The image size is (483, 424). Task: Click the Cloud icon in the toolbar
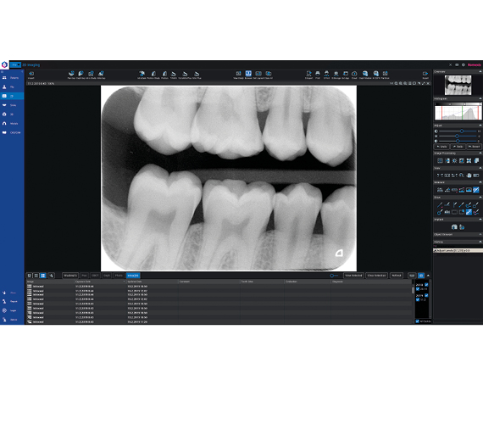coord(354,74)
